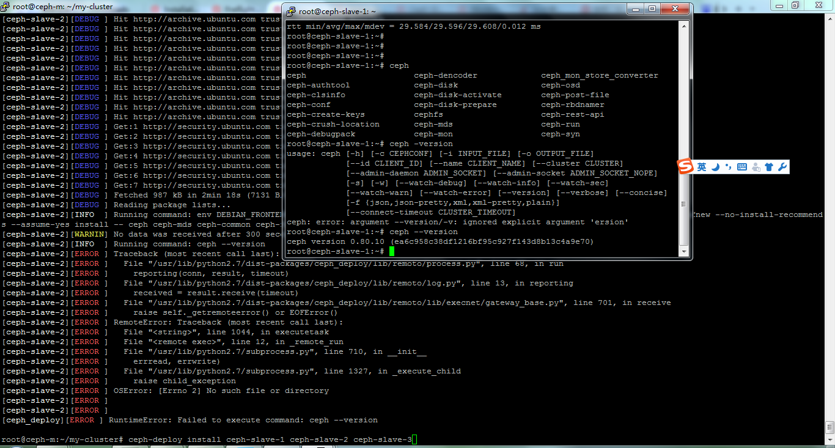Viewport: 835px width, 448px height.
Task: Click the 'root@ceph-slave-1: ~' title bar text
Action: click(x=337, y=11)
